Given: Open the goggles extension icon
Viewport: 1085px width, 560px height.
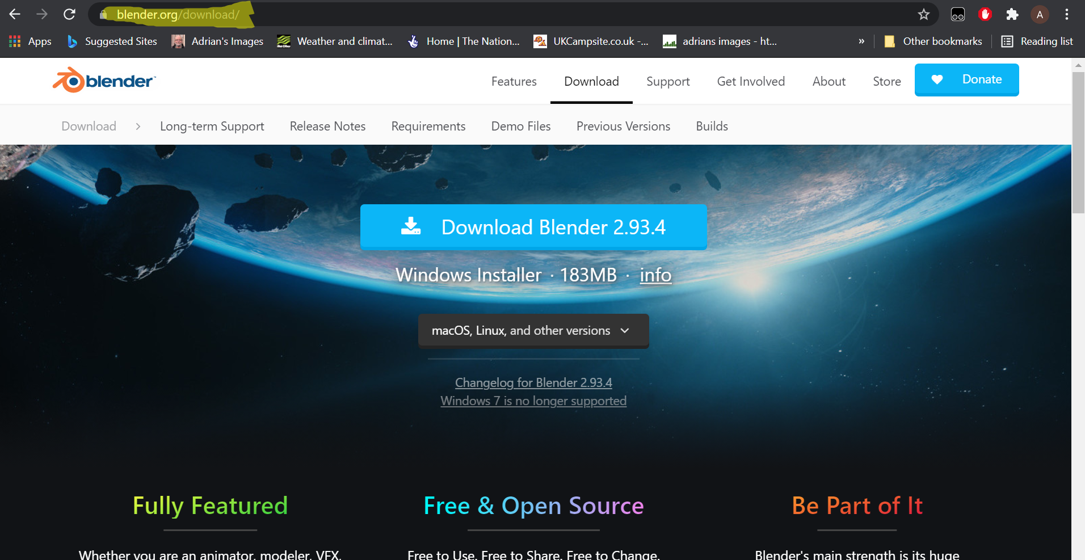Looking at the screenshot, I should [958, 14].
